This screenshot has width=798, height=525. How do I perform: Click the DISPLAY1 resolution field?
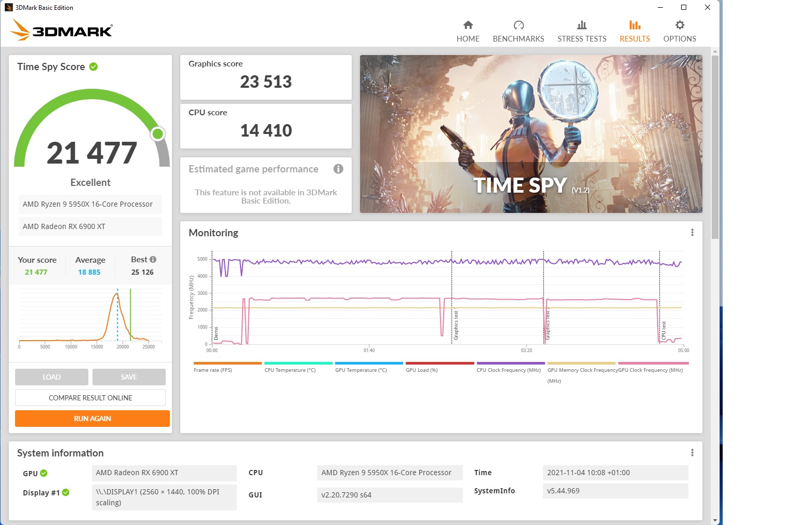point(164,497)
